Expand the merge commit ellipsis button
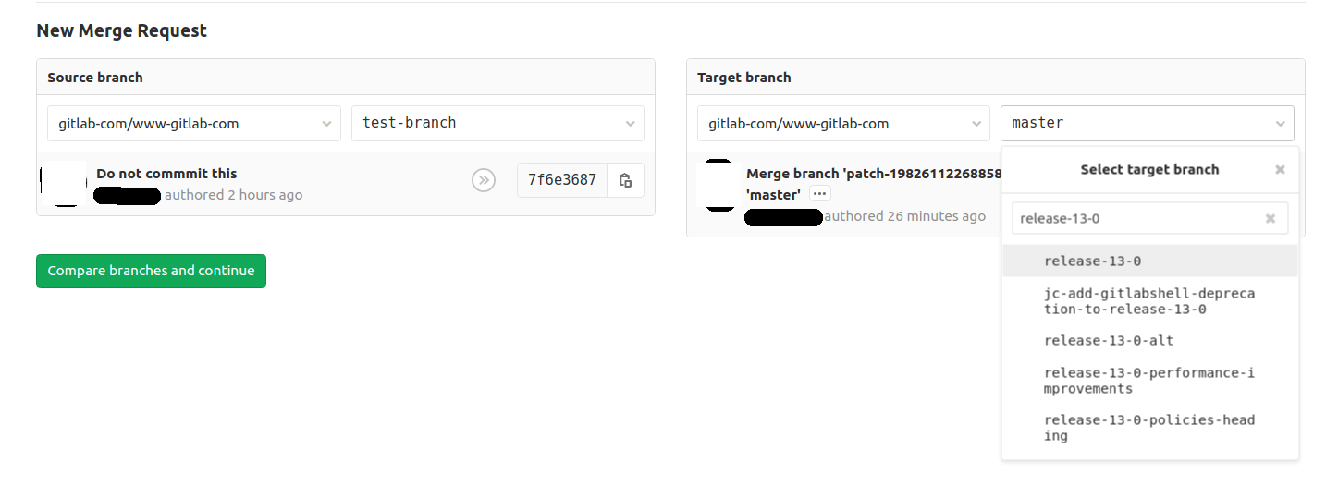Image resolution: width=1326 pixels, height=498 pixels. pyautogui.click(x=819, y=194)
